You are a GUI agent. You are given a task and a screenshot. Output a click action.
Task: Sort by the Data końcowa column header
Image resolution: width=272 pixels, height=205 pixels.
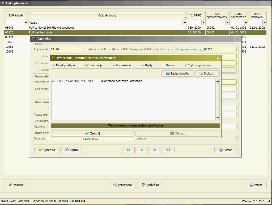pyautogui.click(x=257, y=15)
